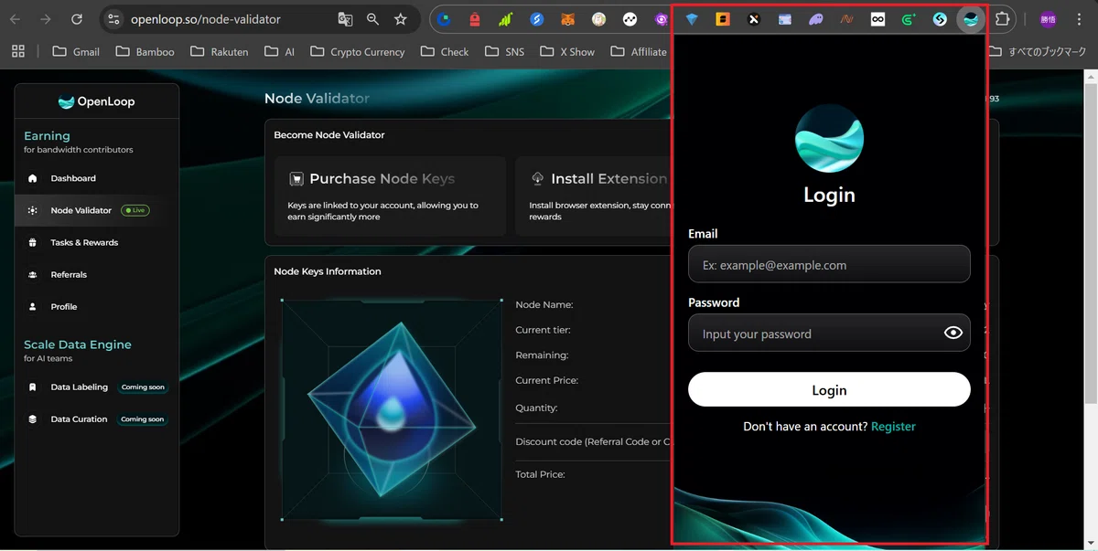Click the orange square extension icon
Image resolution: width=1098 pixels, height=551 pixels.
coord(723,19)
